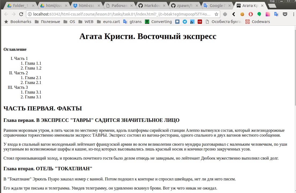Open the WEB bookmarks folder

point(87,22)
